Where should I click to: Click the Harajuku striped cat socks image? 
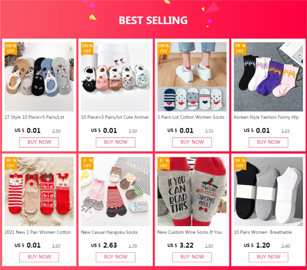click(116, 192)
